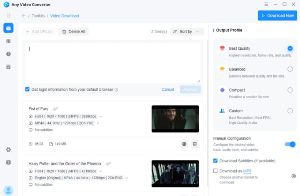Click Cancel in the URL entry box
300x196 pixels.
tap(167, 89)
